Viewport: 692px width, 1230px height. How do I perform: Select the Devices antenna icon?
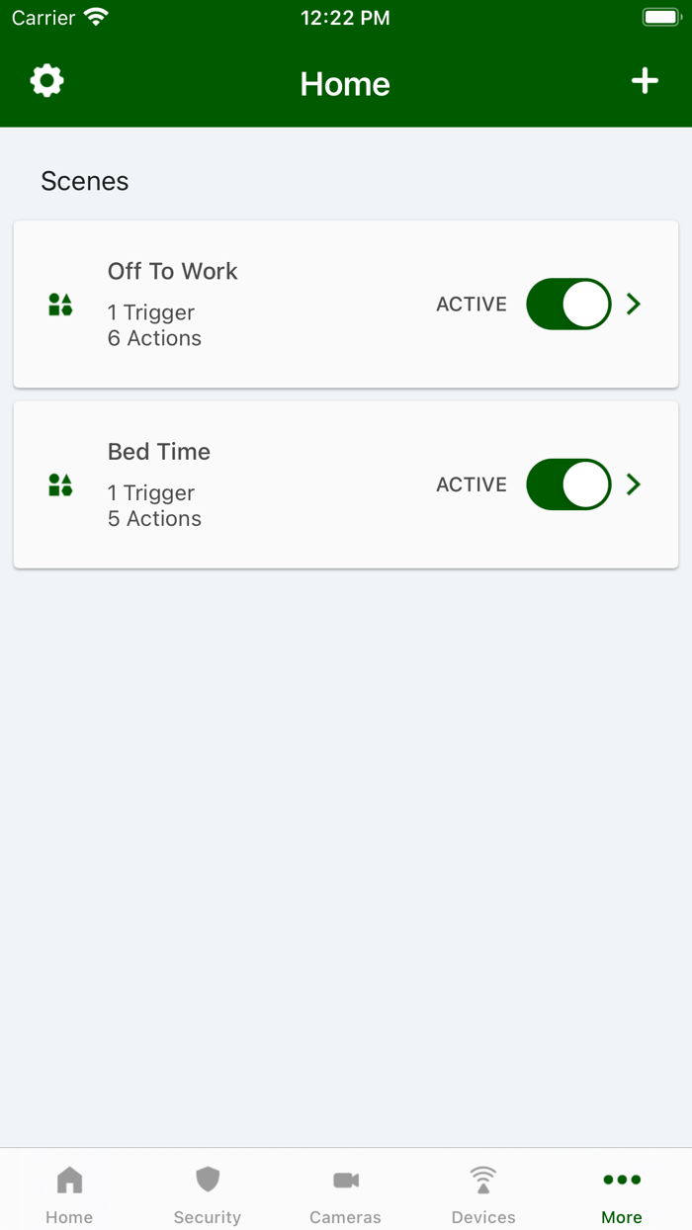(483, 1179)
